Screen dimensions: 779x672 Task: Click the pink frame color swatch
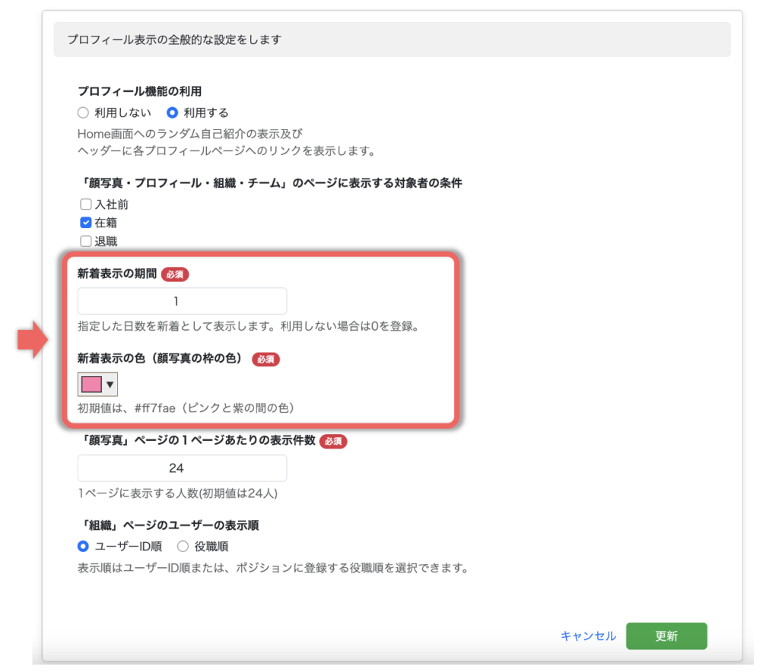[x=91, y=384]
